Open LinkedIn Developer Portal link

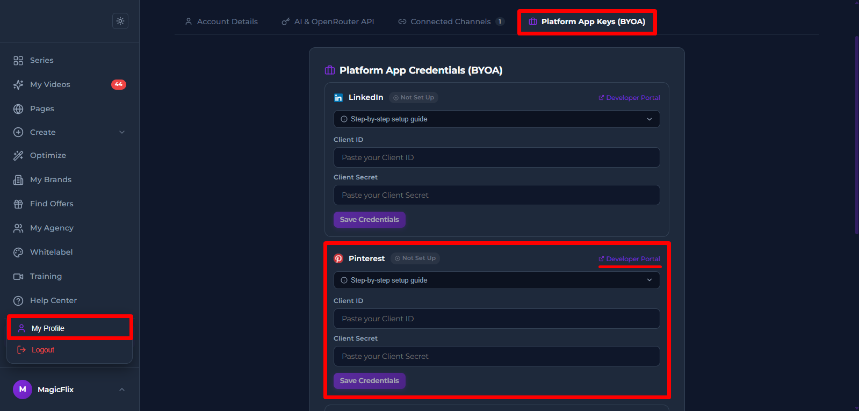629,98
